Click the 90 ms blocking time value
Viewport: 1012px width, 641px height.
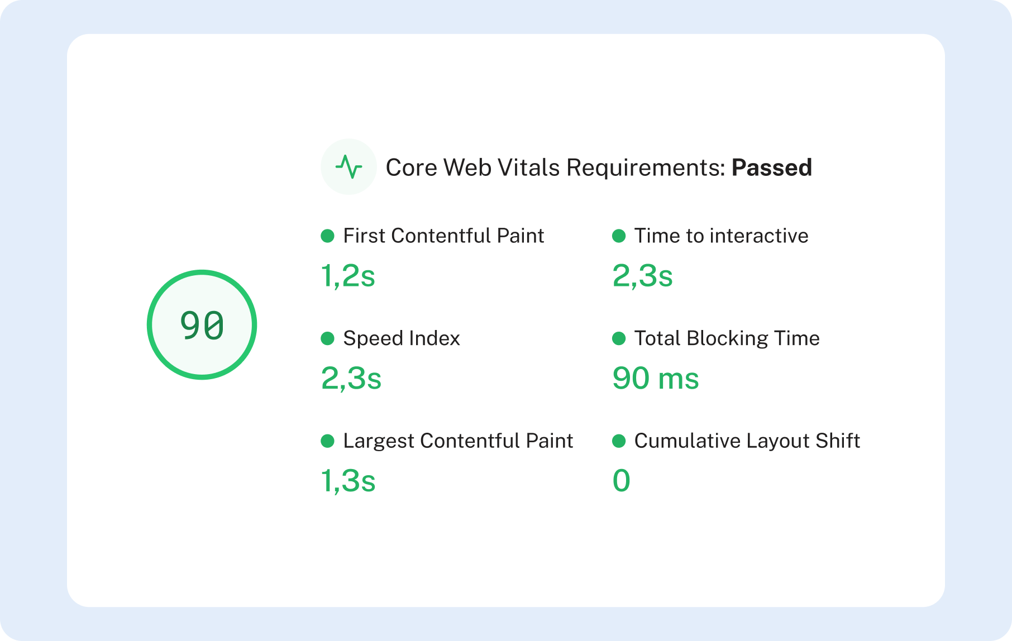(655, 378)
